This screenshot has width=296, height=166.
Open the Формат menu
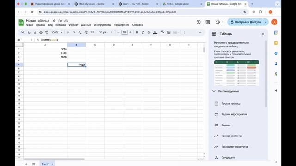[74, 25]
